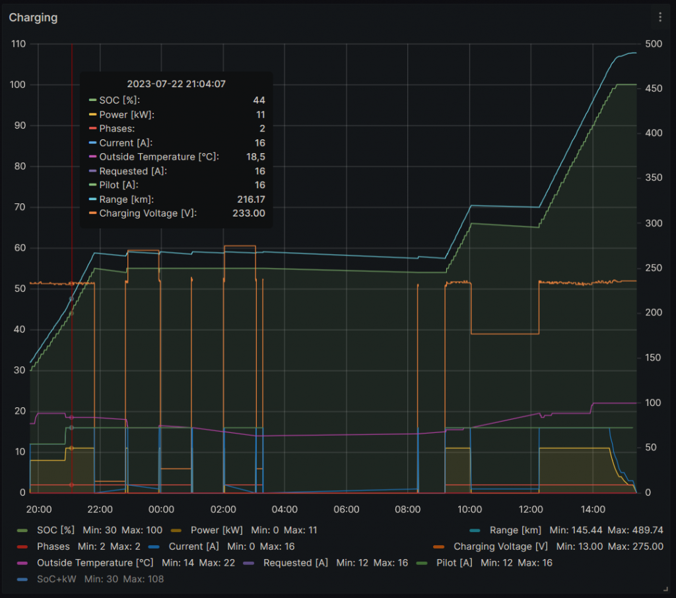Click the red vertical crosshair time marker

click(x=72, y=268)
